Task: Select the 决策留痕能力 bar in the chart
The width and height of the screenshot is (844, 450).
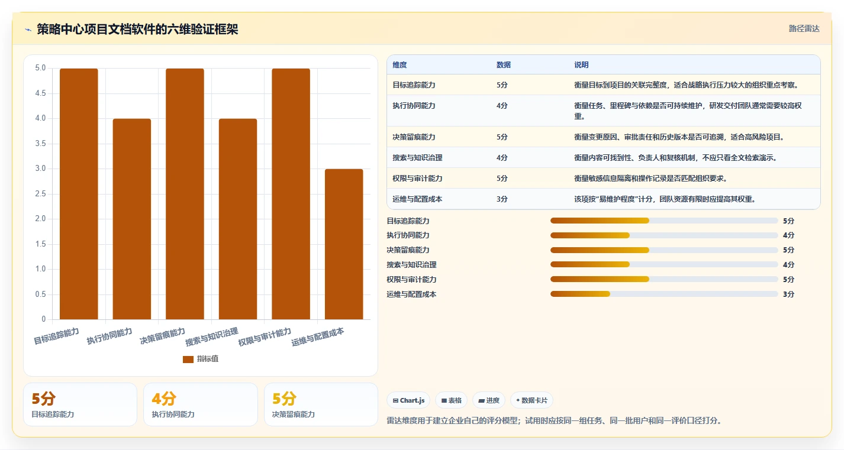Action: click(185, 194)
